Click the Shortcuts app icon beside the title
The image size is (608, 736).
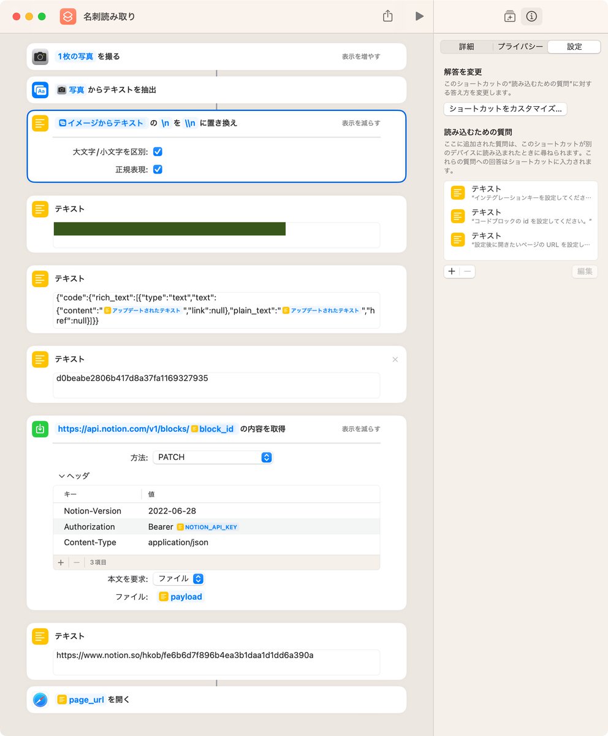pyautogui.click(x=68, y=17)
